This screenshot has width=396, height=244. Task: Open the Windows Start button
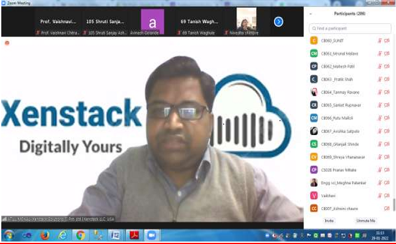(x=8, y=236)
